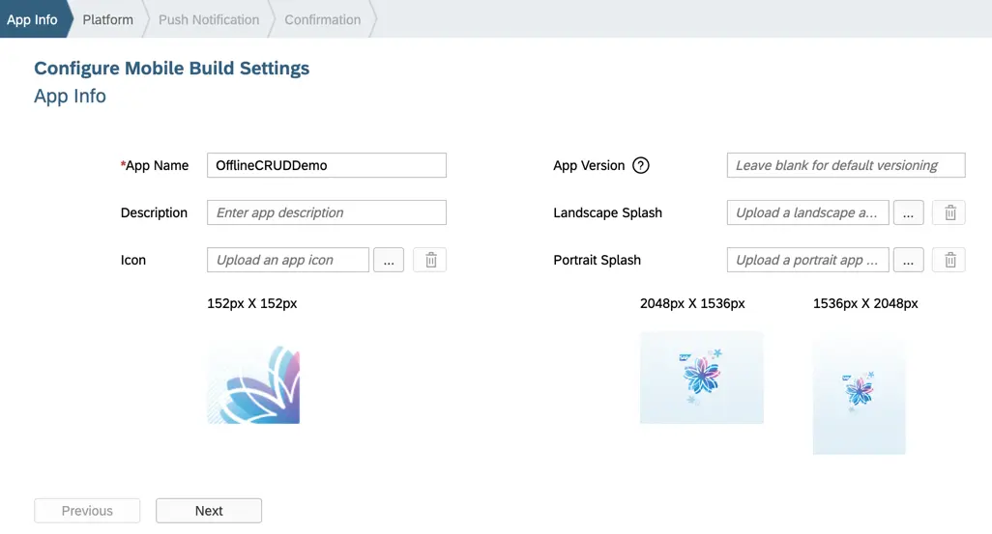The height and width of the screenshot is (534, 992).
Task: Switch to the App Info wizard step
Action: pyautogui.click(x=32, y=19)
